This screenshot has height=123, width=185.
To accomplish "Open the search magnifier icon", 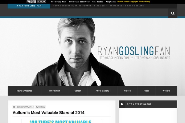I will [x=173, y=13].
